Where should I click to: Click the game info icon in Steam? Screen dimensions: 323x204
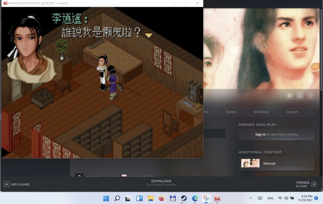point(300,96)
